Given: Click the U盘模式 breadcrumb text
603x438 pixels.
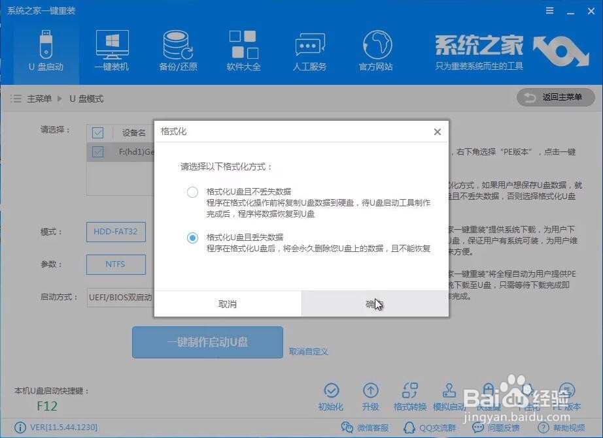Looking at the screenshot, I should click(86, 99).
